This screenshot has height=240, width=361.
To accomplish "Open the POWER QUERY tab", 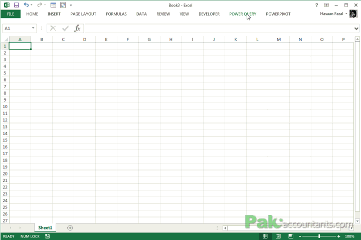I will coord(243,14).
